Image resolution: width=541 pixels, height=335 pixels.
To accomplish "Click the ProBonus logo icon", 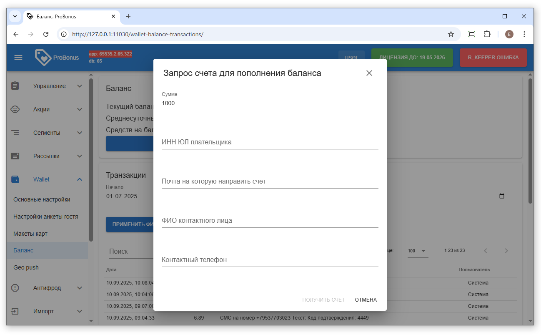I will pos(43,58).
